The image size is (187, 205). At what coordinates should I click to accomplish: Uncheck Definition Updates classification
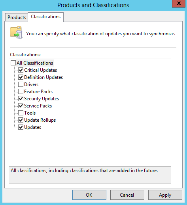tap(21, 77)
